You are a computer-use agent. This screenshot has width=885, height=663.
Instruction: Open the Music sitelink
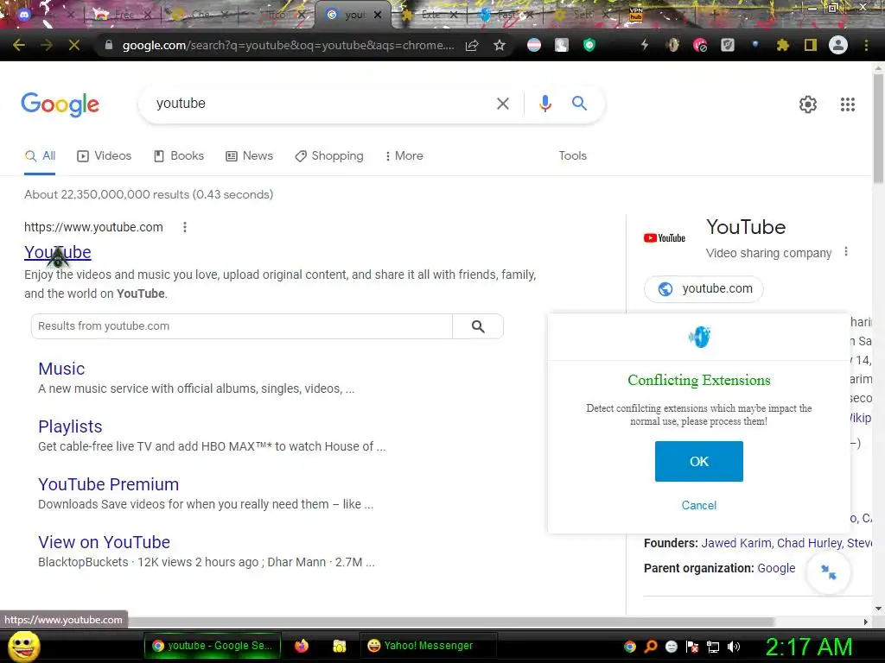coord(61,369)
